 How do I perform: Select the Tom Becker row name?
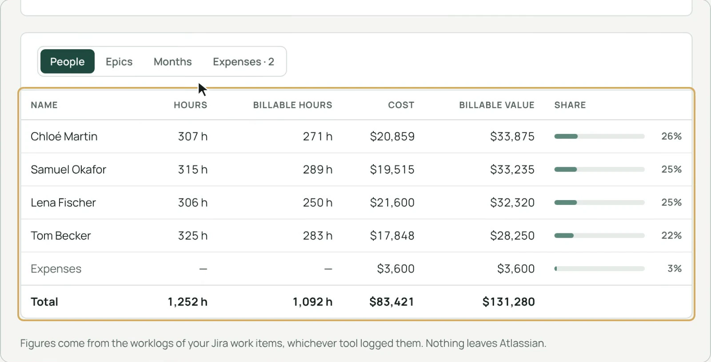point(61,236)
